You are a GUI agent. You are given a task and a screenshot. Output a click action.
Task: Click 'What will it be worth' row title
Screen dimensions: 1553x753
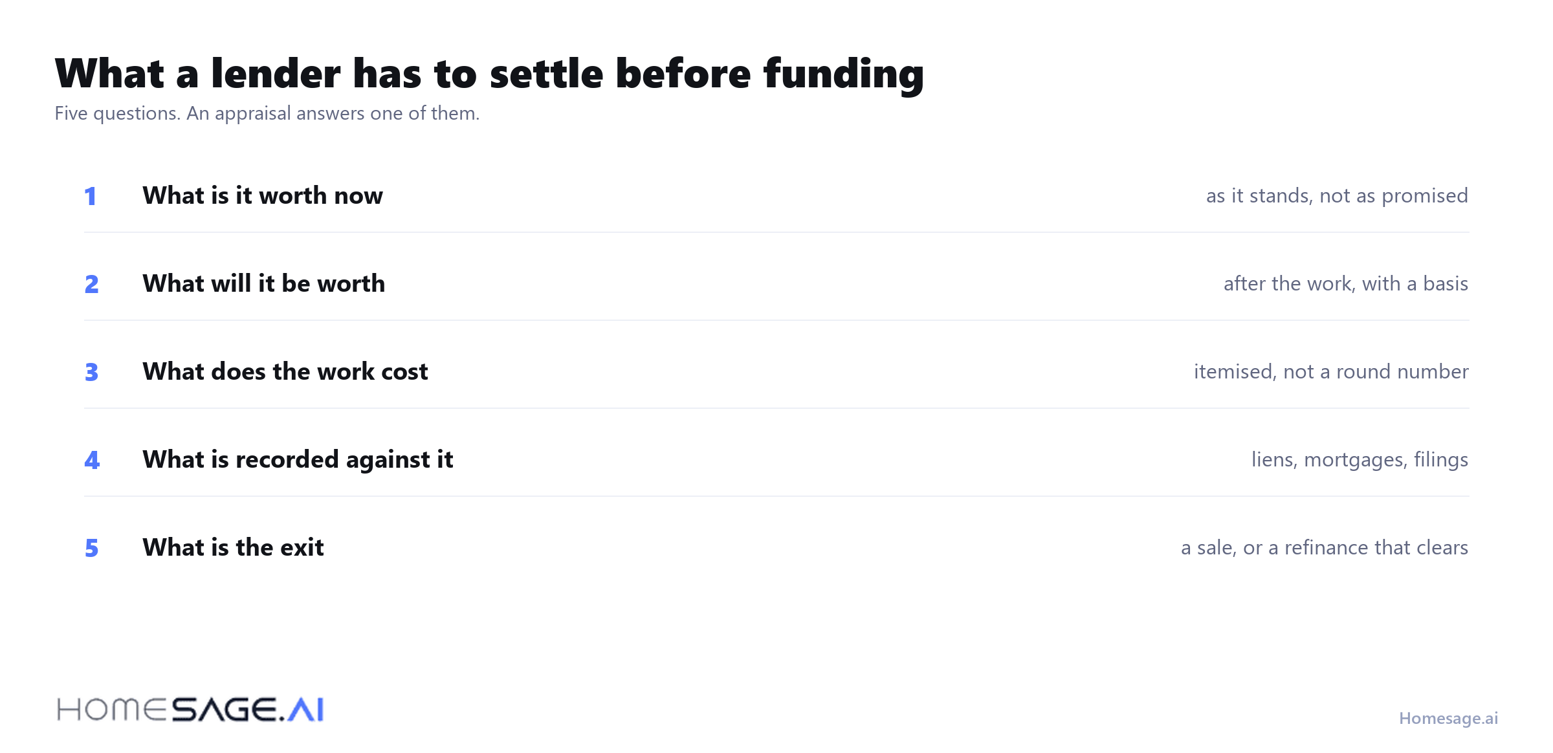pos(264,283)
